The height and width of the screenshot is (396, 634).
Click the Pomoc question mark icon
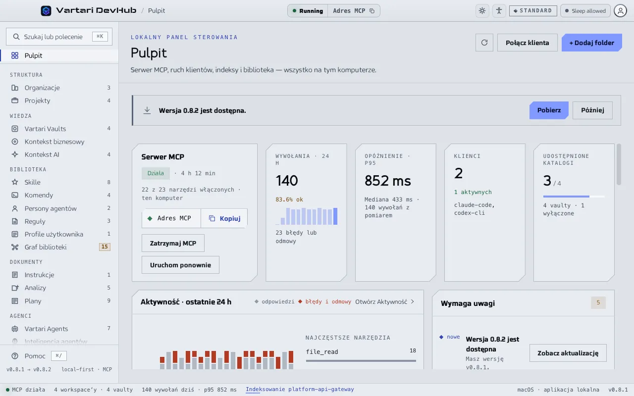15,356
